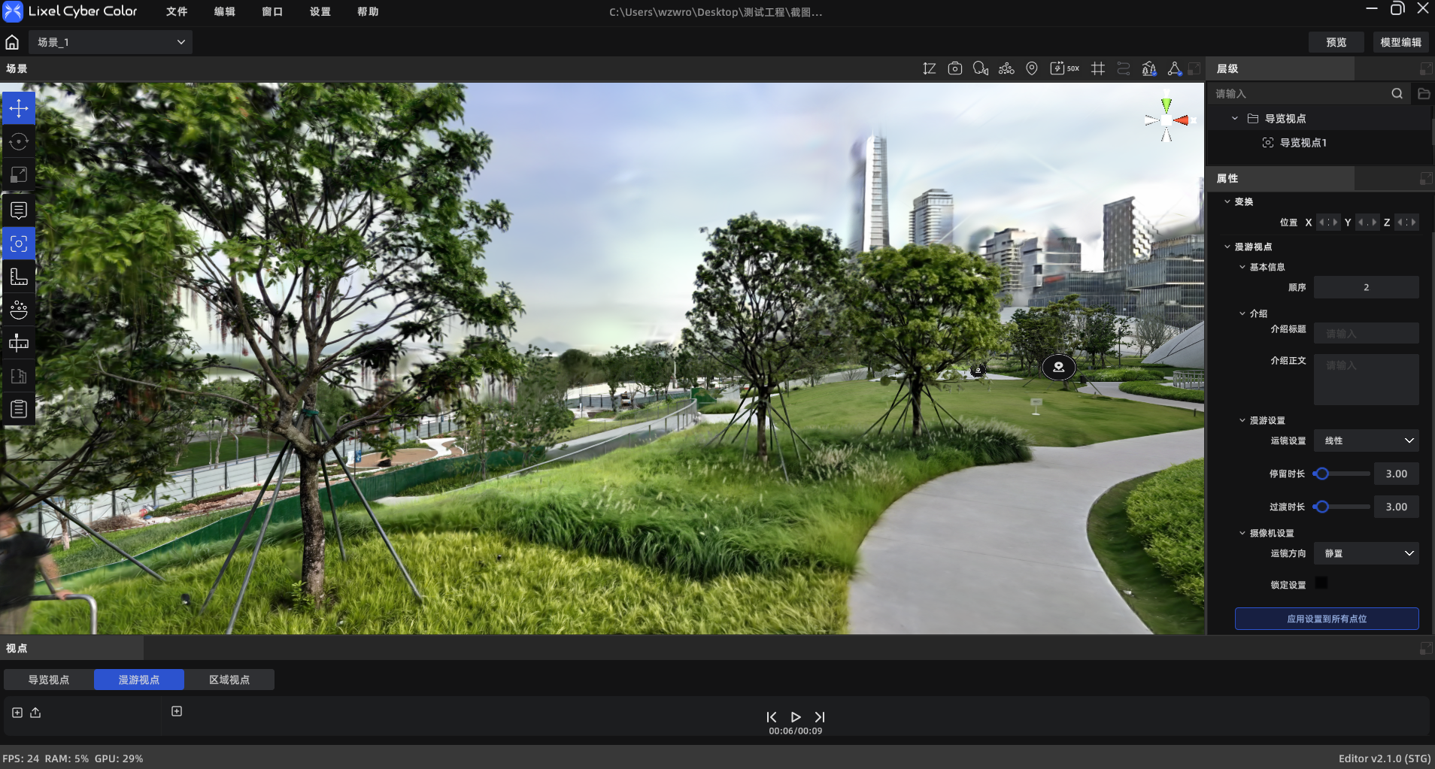Open the annotation note tool
Screen dimensions: 1435x769
19,210
